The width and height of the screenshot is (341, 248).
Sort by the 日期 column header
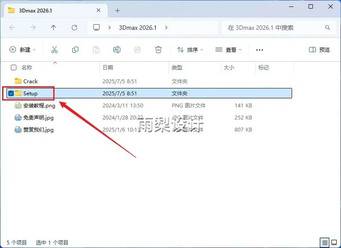pos(108,68)
